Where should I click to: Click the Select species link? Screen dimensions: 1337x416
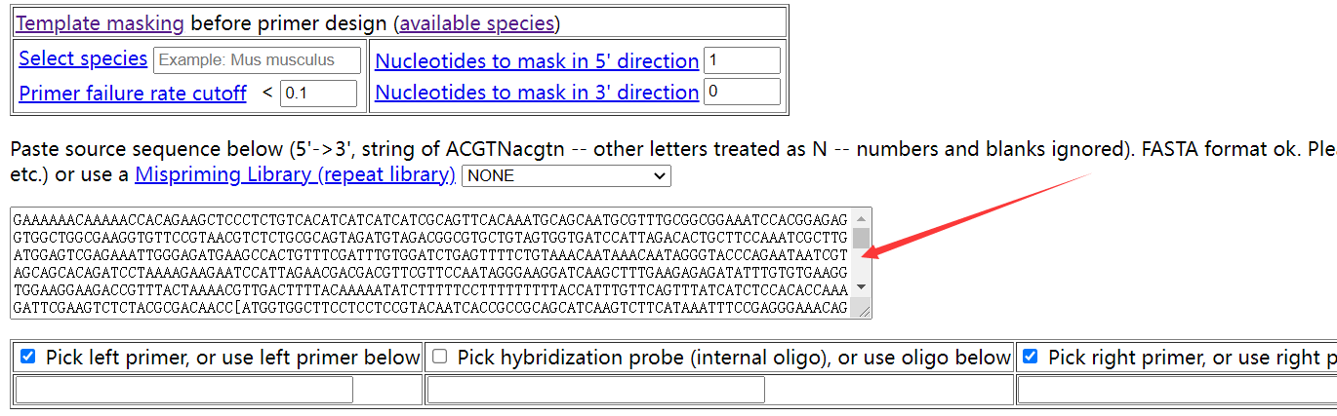click(x=83, y=58)
